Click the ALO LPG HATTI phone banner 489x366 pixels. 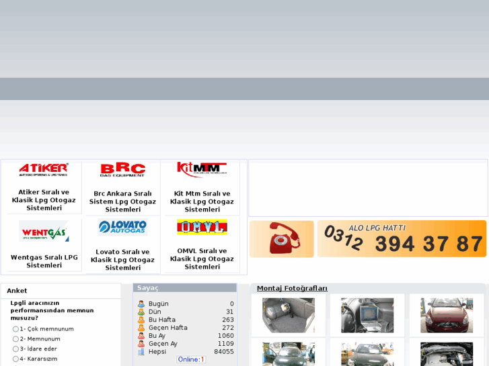[402, 239]
